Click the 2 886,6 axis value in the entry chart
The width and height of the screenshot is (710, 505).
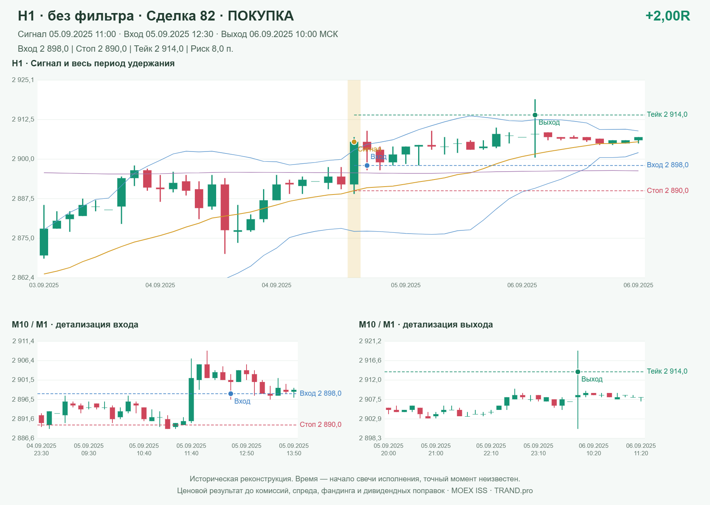click(x=23, y=438)
